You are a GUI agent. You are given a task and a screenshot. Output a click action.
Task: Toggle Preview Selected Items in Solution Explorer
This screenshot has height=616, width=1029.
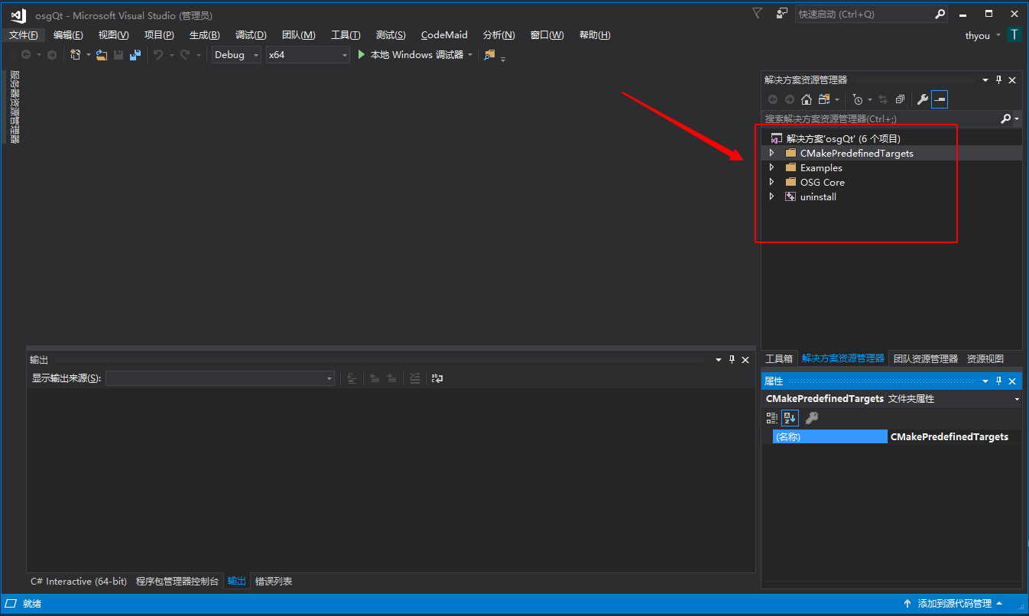[940, 99]
